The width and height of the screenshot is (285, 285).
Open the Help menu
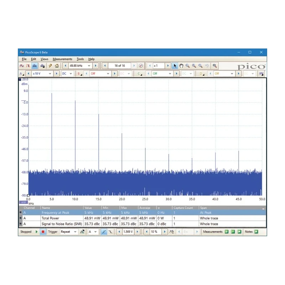[92, 59]
